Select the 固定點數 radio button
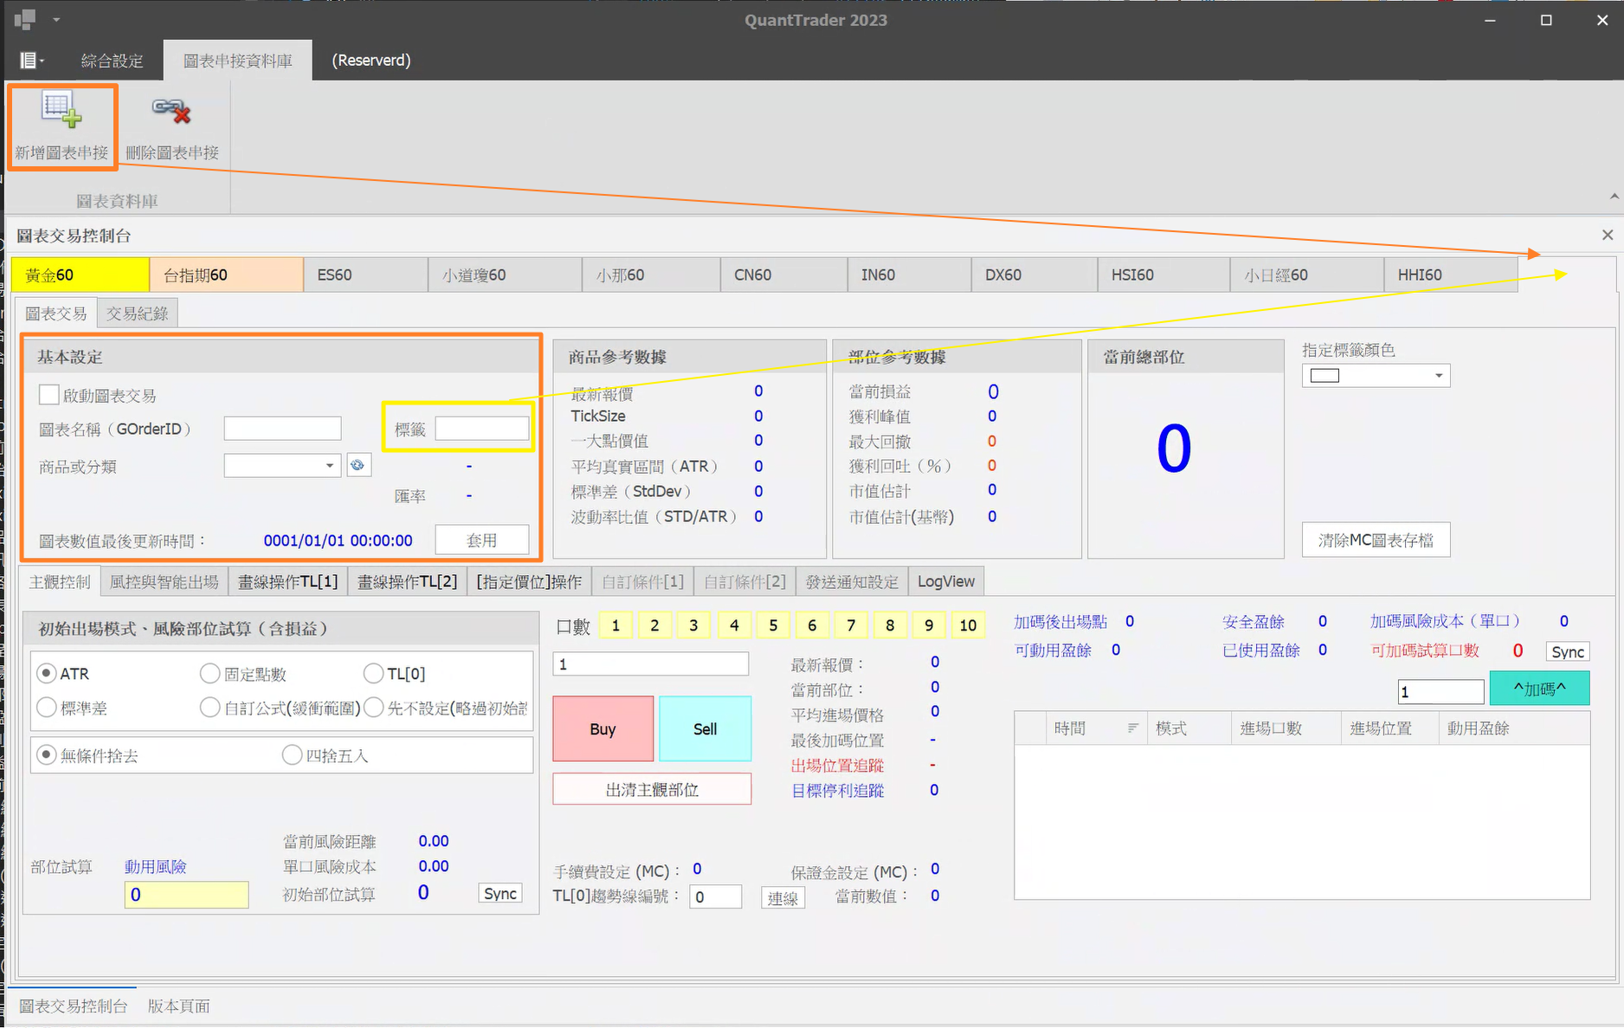This screenshot has width=1624, height=1028. (209, 673)
